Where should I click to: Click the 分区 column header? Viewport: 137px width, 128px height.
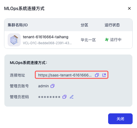click(x=84, y=25)
